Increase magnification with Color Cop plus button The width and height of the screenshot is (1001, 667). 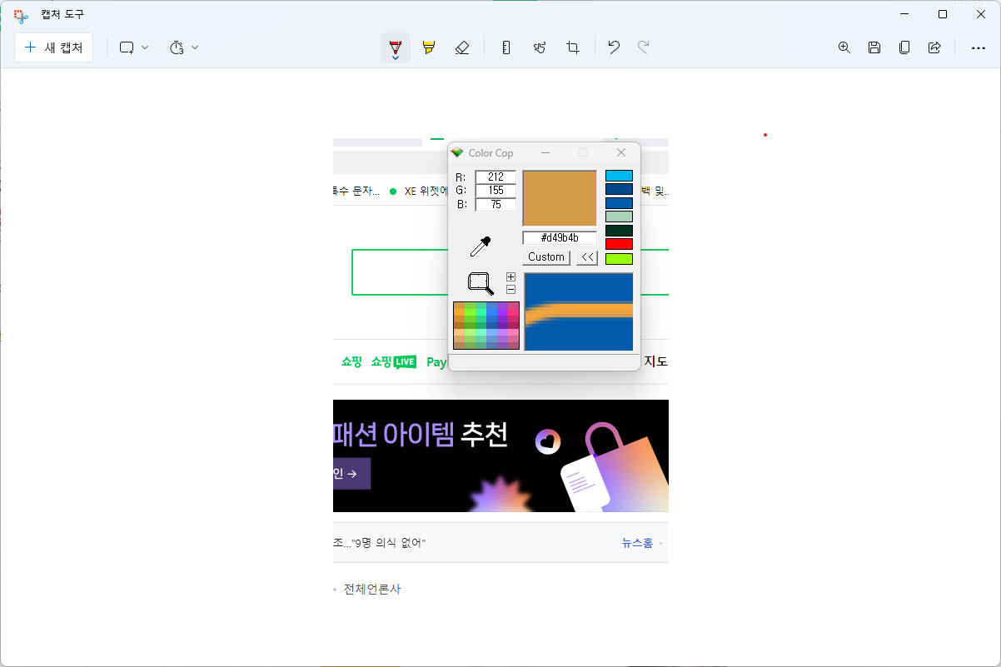click(x=510, y=276)
